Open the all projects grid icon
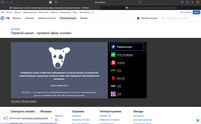Viewport: 201px width, 124px height. click(93, 13)
